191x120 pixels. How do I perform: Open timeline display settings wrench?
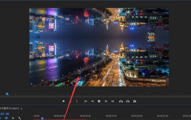point(20,118)
